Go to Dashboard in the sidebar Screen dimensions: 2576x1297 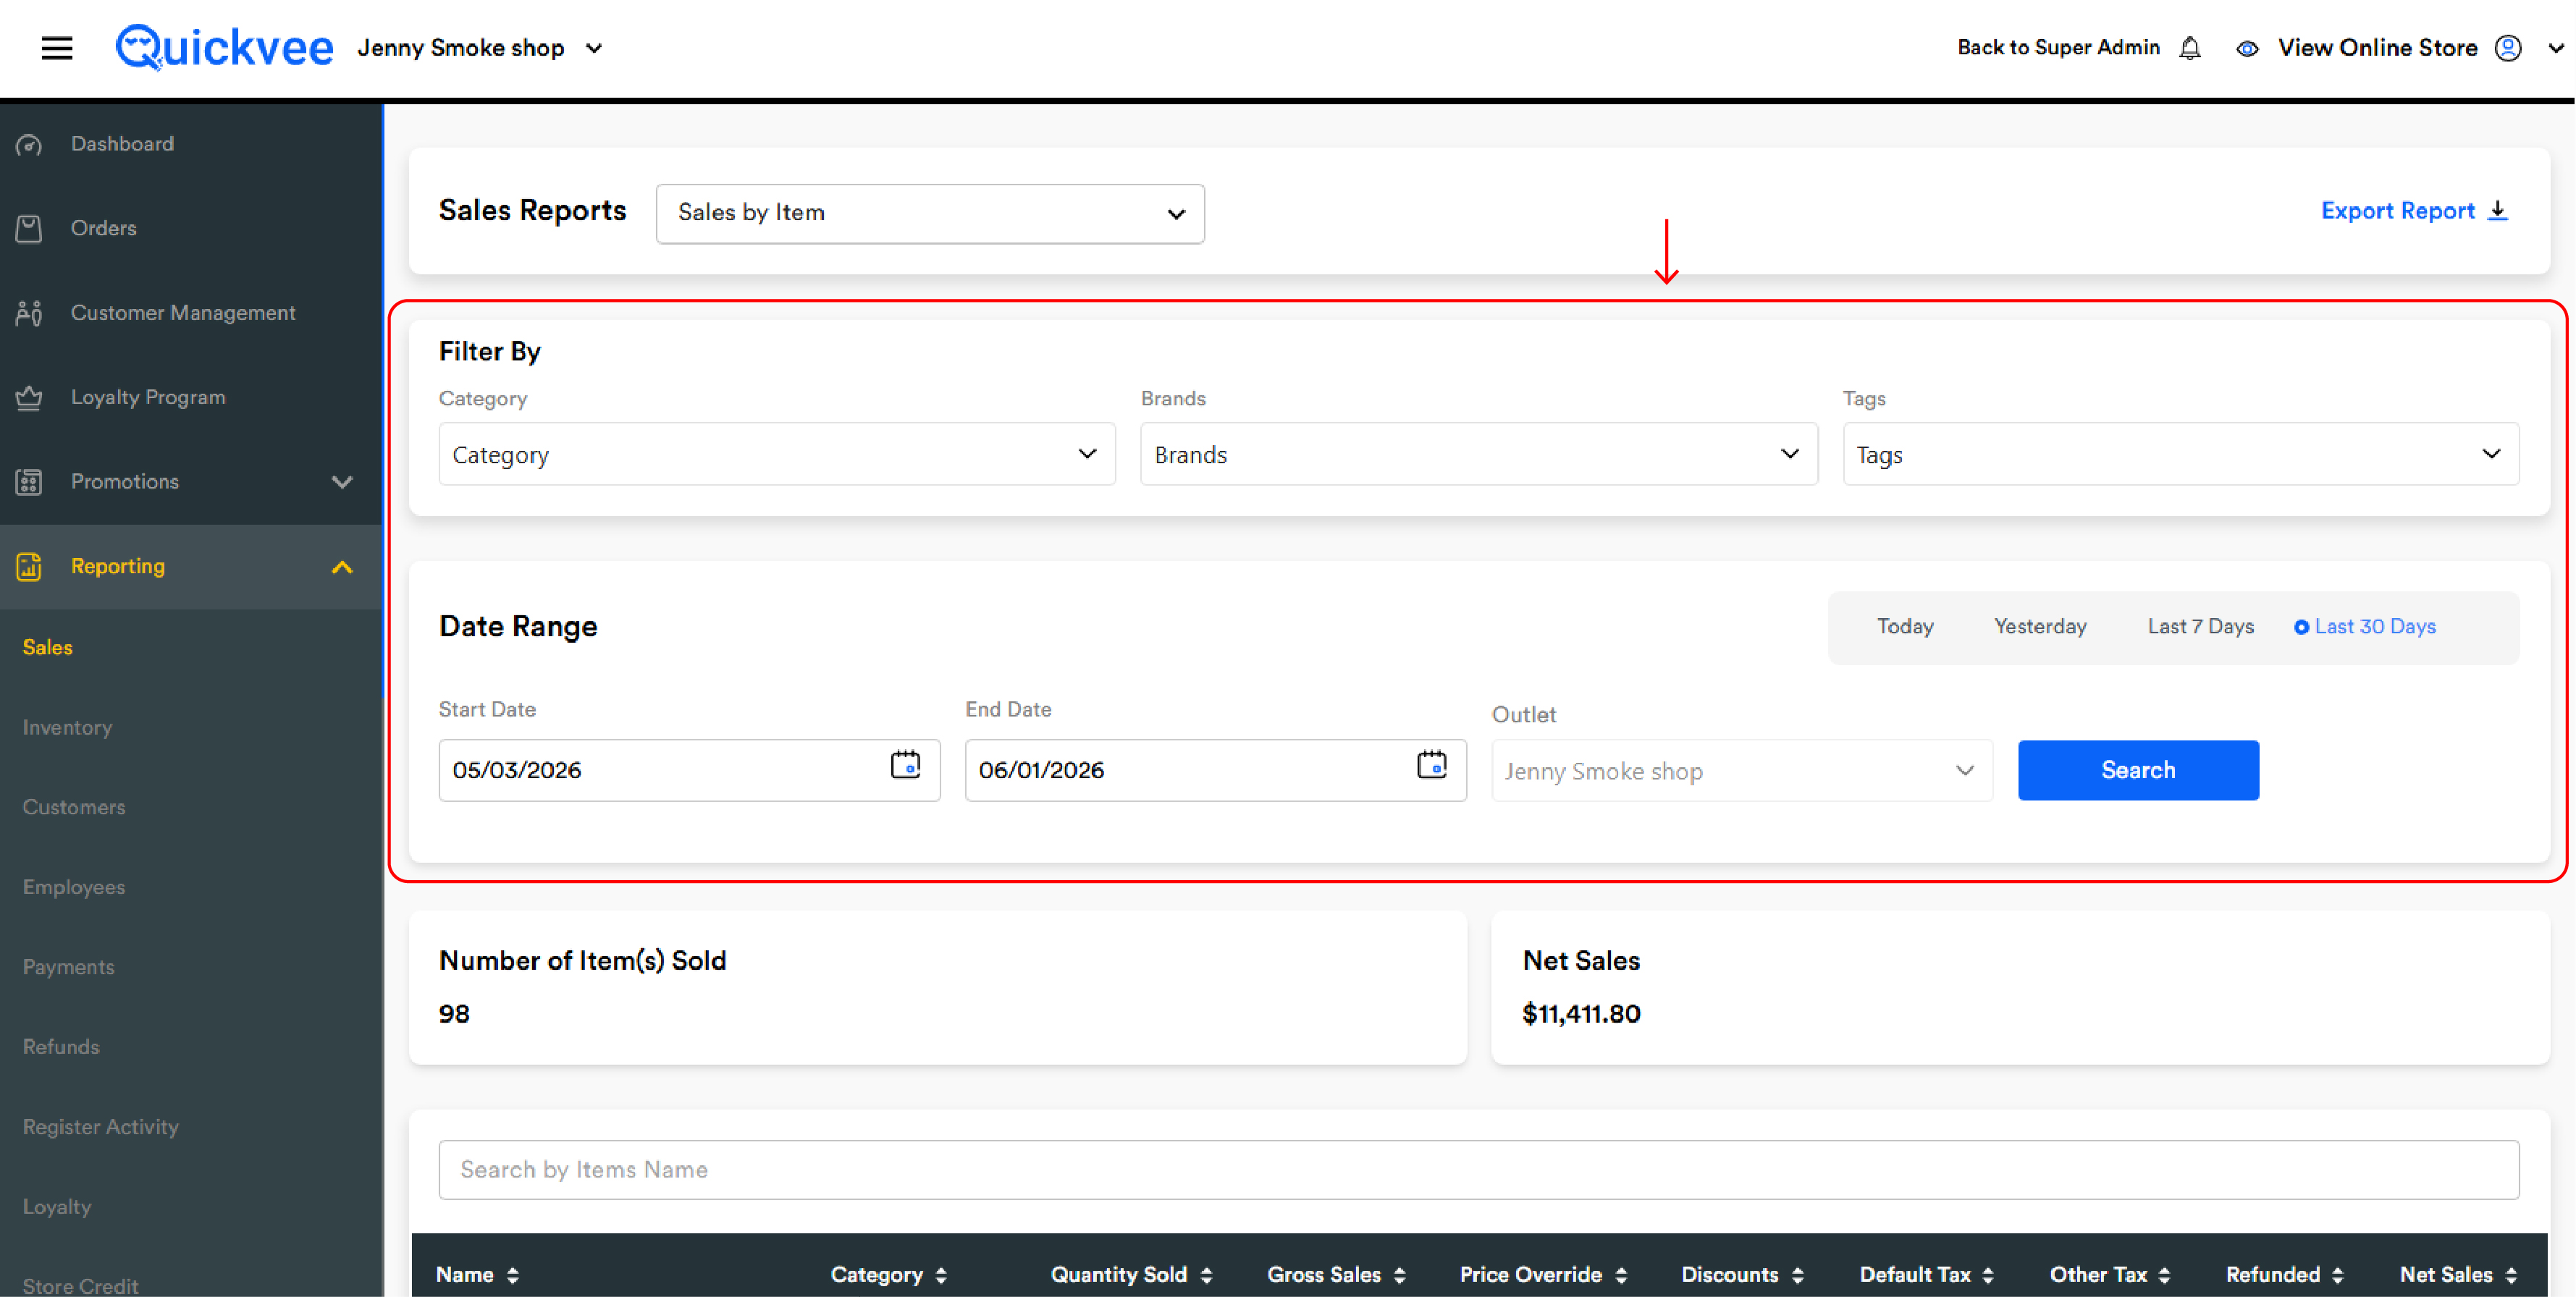(x=122, y=144)
